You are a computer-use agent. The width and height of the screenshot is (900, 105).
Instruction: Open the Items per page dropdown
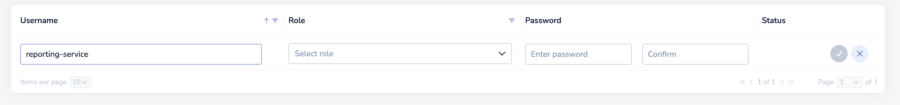tap(80, 82)
